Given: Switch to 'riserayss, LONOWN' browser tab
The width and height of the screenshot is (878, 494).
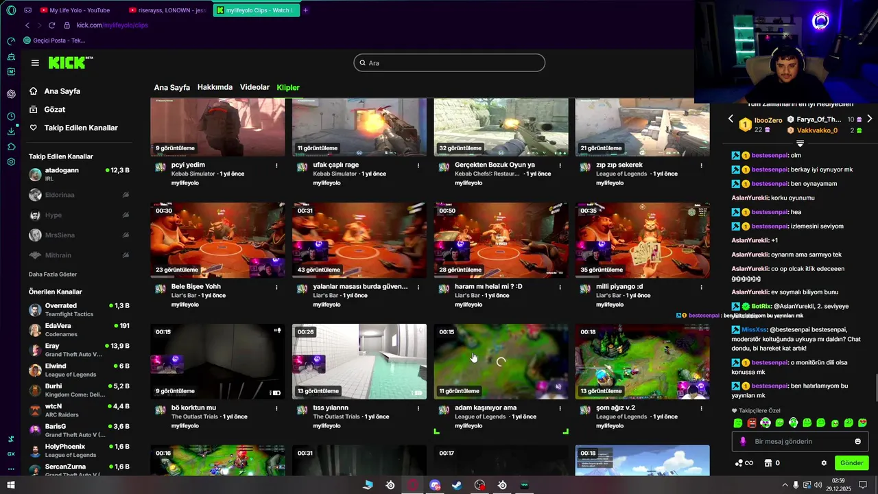Looking at the screenshot, I should pyautogui.click(x=168, y=10).
